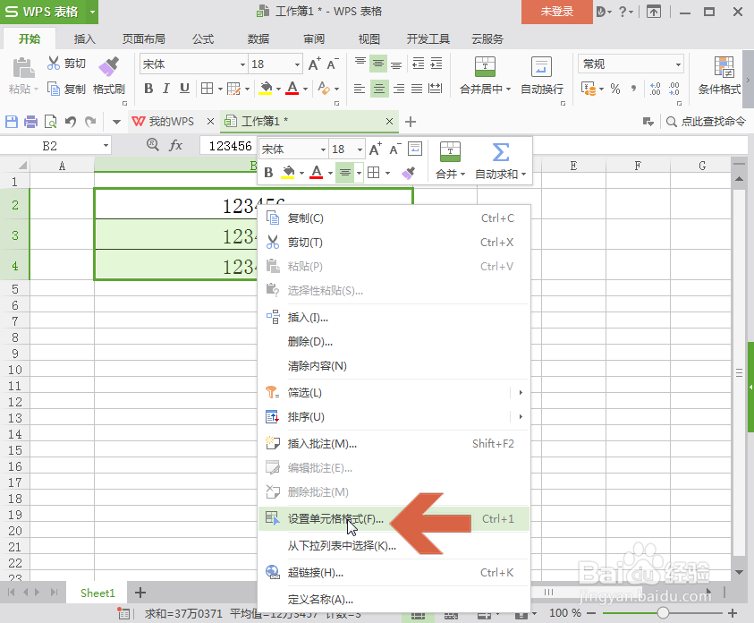
Task: Click the Merge and Center (合并居中) icon
Action: coord(485,66)
